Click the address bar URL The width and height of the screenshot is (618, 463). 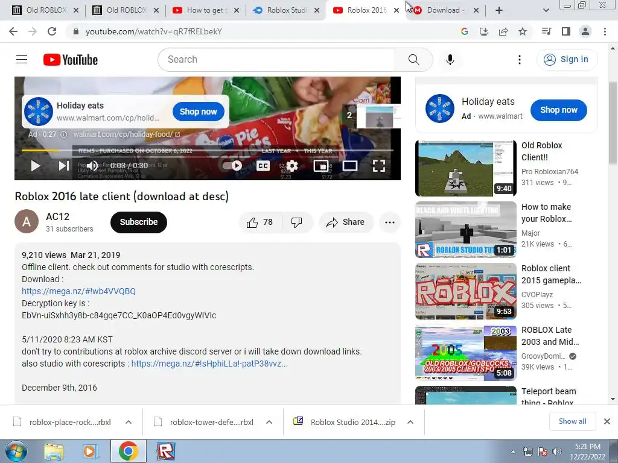tap(154, 31)
